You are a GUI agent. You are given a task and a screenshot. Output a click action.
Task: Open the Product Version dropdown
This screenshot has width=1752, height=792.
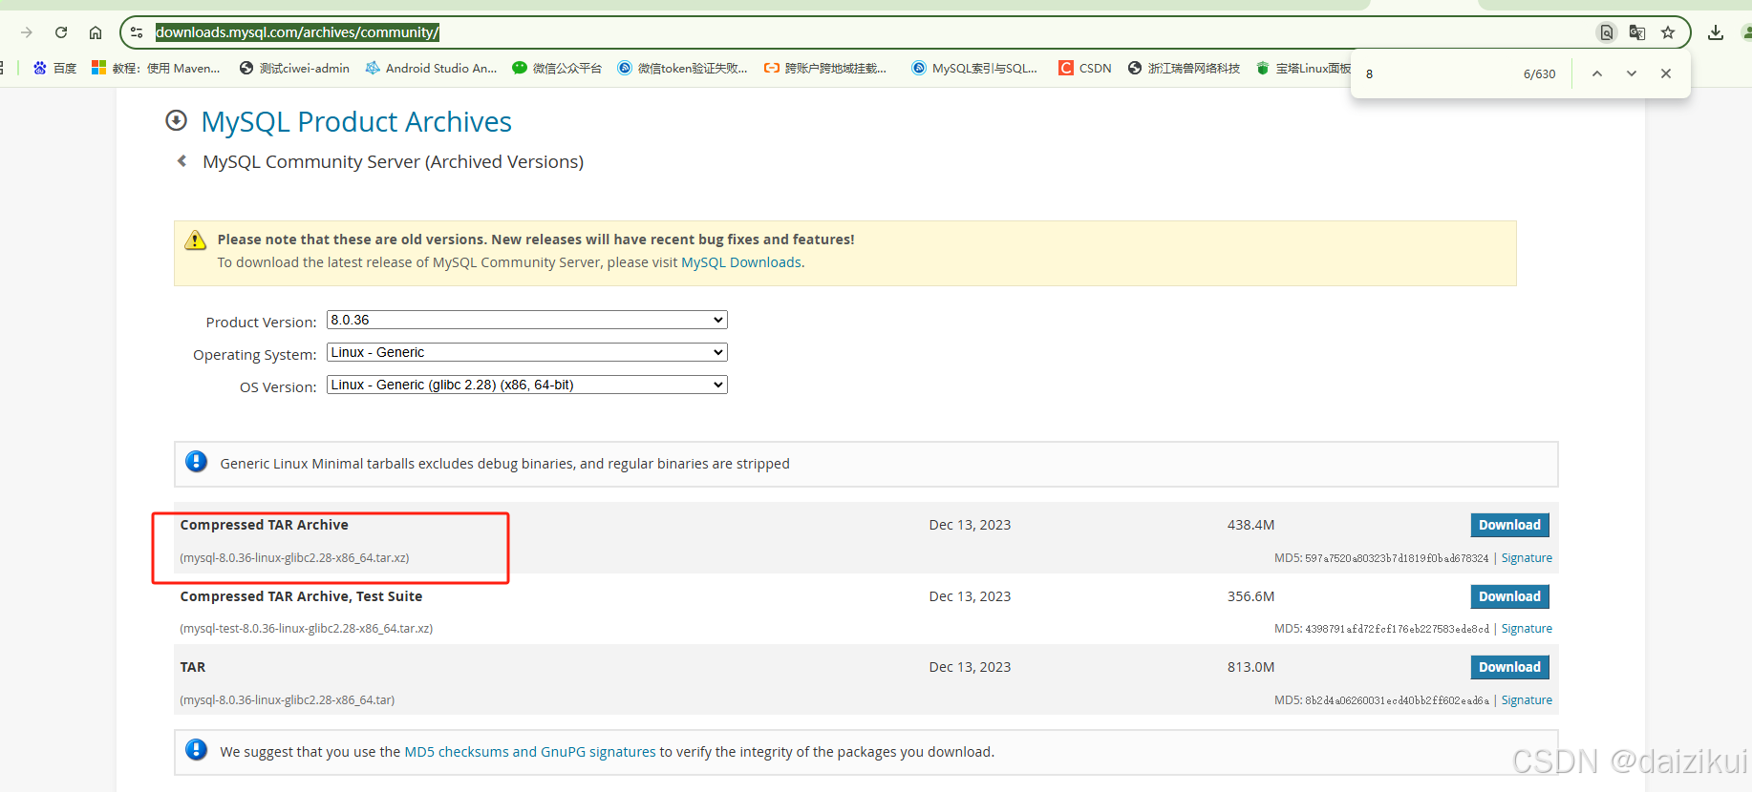coord(526,320)
